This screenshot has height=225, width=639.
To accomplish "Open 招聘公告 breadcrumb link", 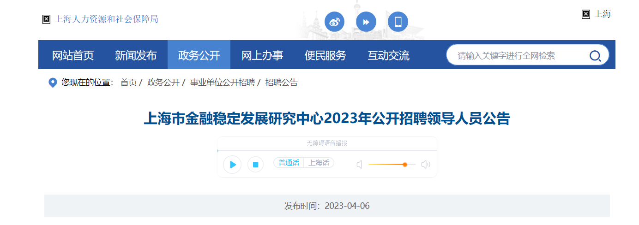I will pos(281,83).
